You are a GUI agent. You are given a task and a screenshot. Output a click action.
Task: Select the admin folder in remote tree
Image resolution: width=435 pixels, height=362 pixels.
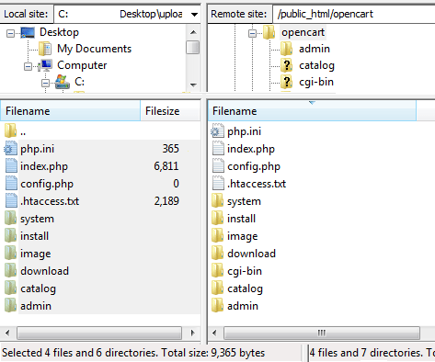(315, 49)
